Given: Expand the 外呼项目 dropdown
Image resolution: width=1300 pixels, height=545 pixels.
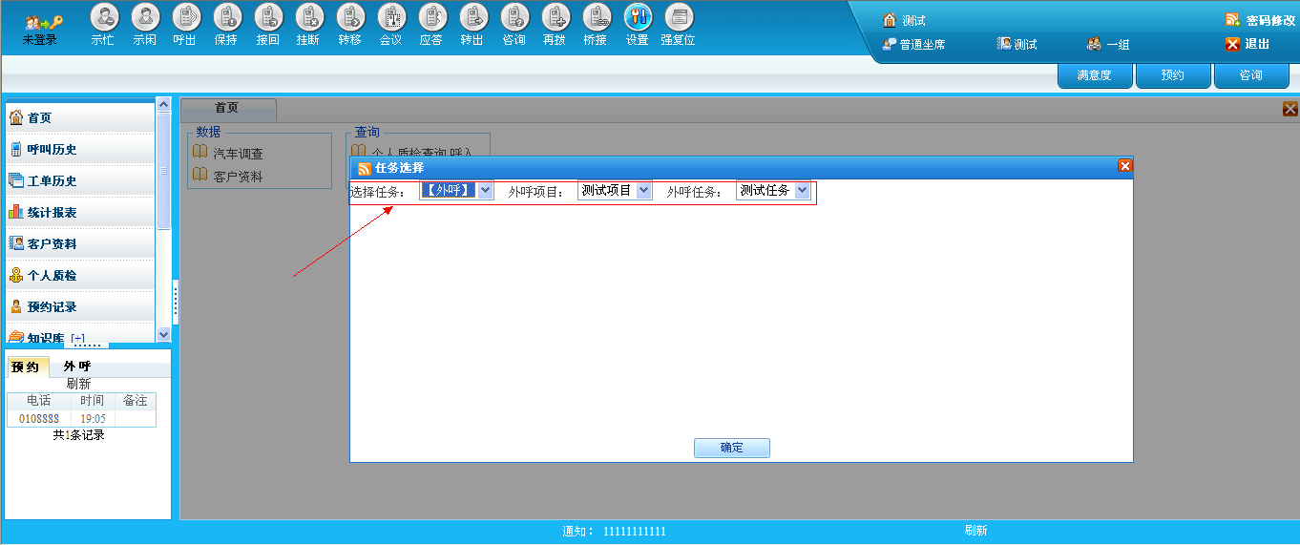Looking at the screenshot, I should [643, 191].
